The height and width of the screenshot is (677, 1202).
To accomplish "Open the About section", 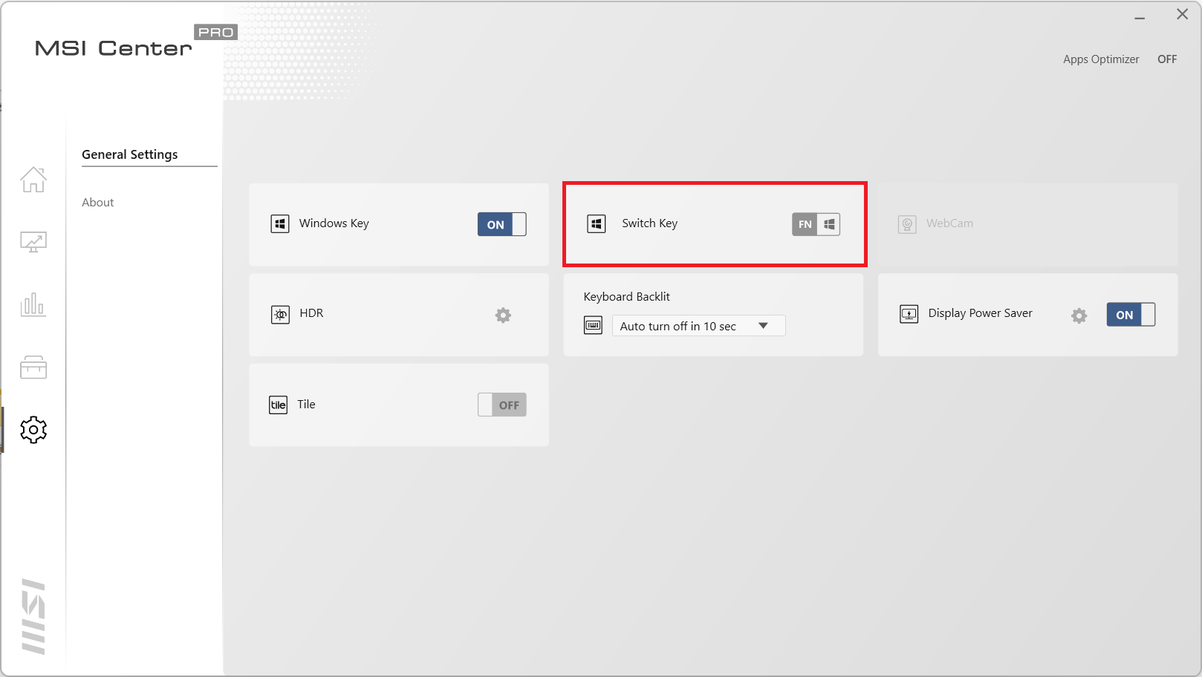I will 98,203.
